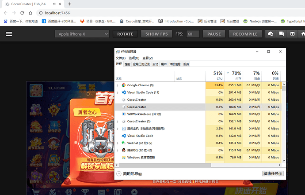305x195 pixels.
Task: Sort processes by 内存 column header
Action: [234, 76]
